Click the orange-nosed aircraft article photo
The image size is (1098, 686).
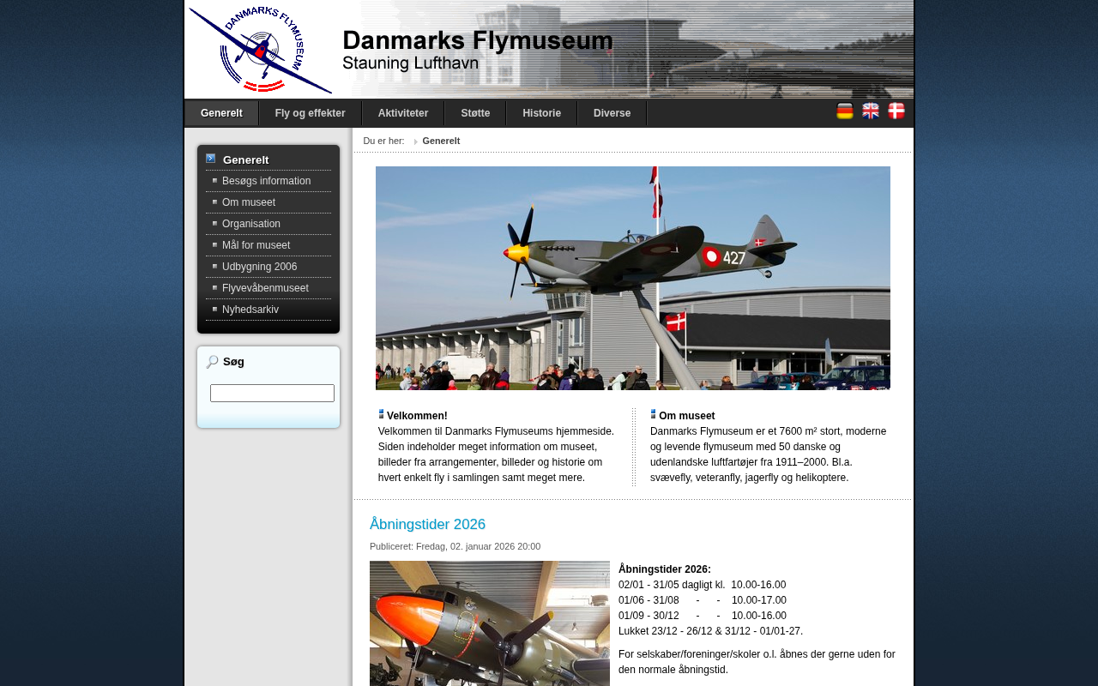(490, 623)
